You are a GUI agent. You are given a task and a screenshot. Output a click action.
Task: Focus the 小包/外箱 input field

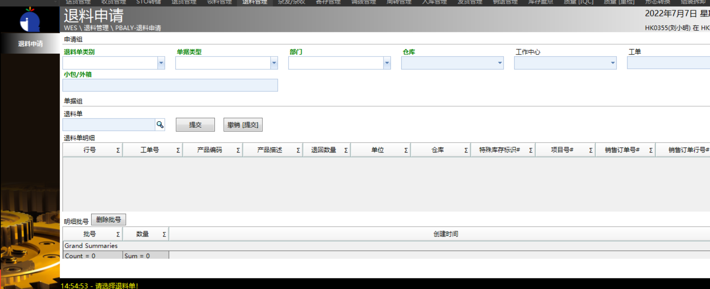[x=170, y=85]
